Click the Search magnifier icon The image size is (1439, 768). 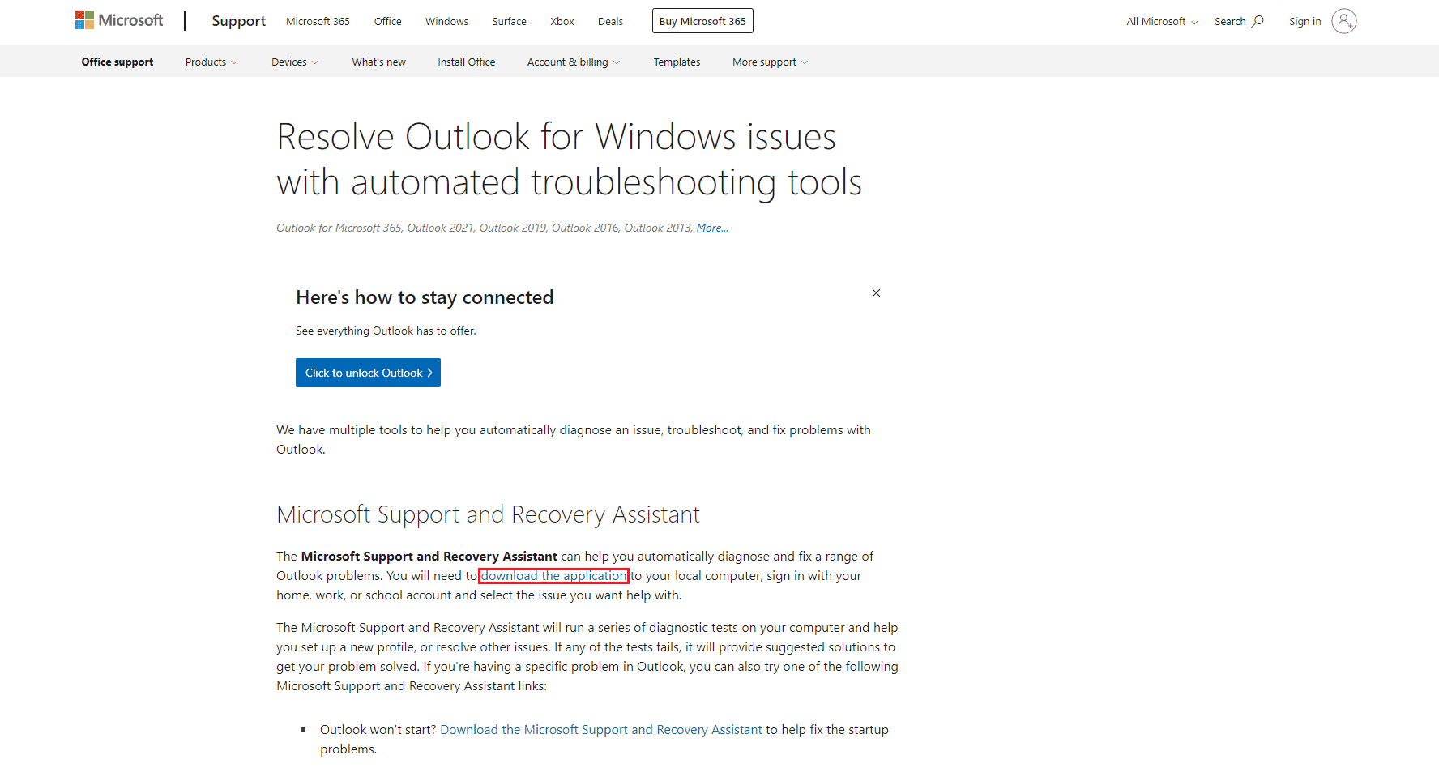click(x=1258, y=21)
